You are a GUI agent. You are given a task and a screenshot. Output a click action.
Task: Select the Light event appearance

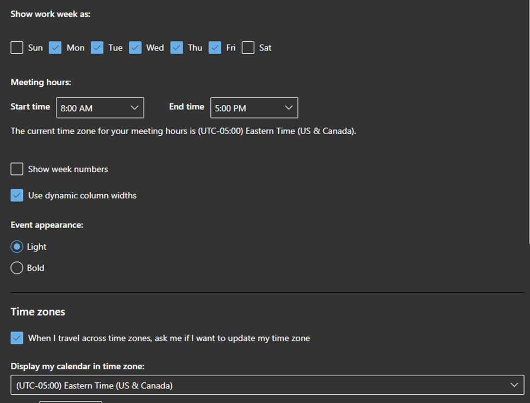pyautogui.click(x=17, y=247)
